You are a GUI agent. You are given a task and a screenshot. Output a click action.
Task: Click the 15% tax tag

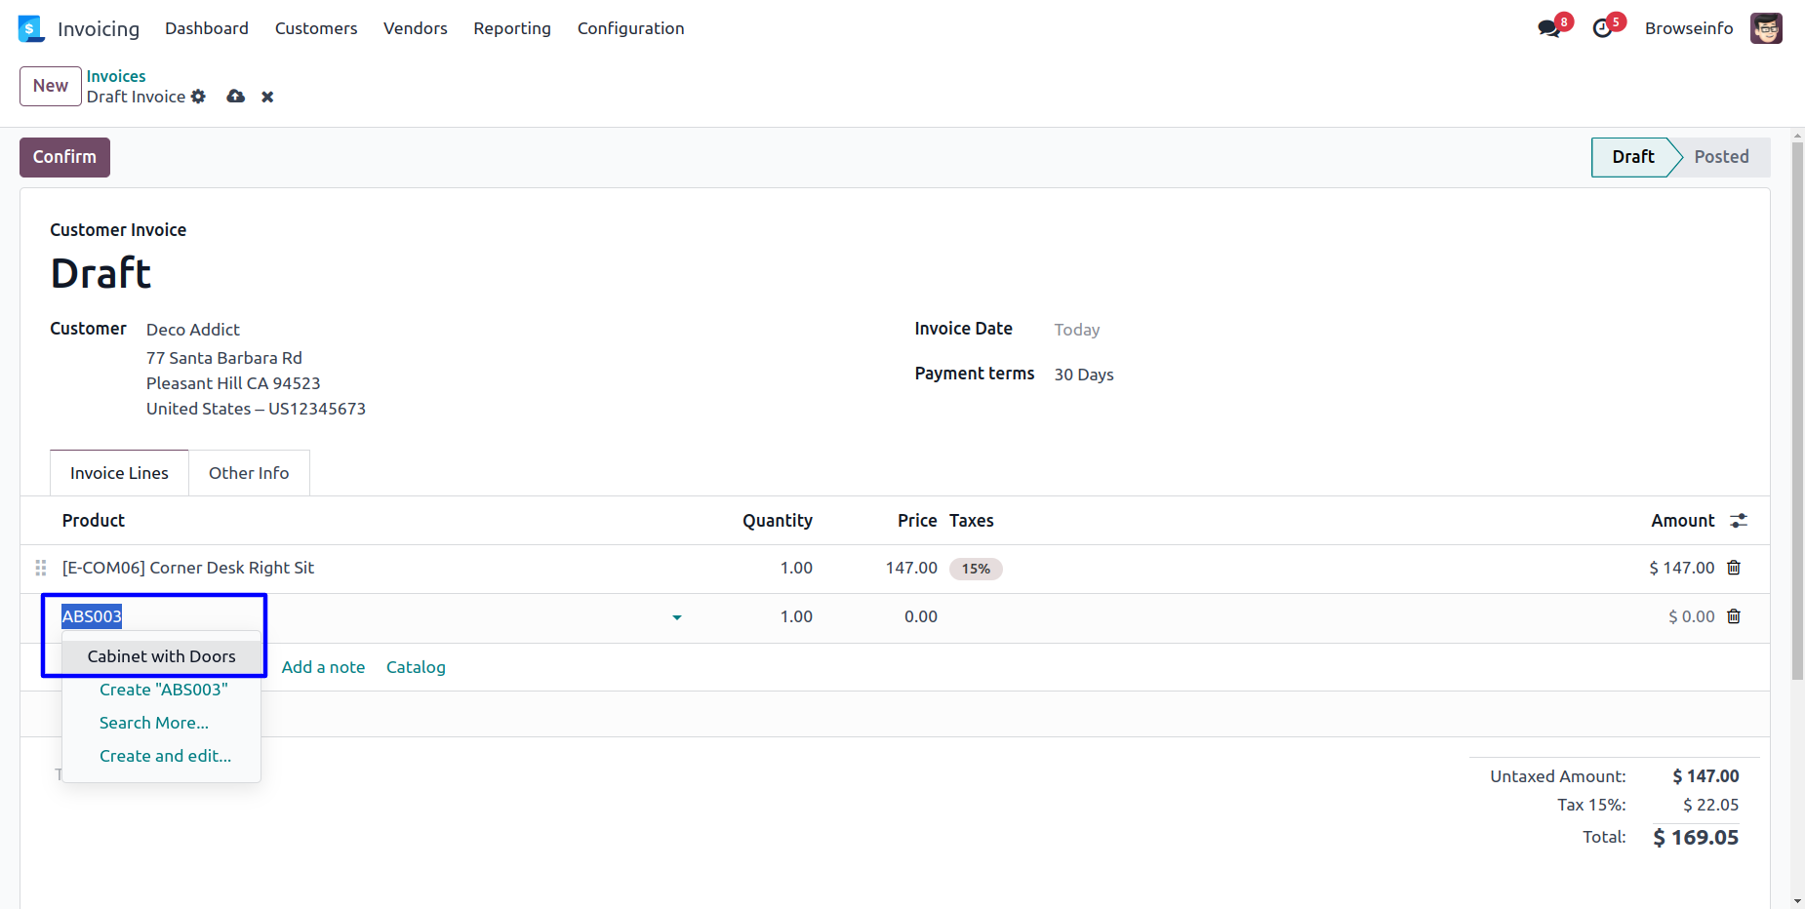click(976, 569)
